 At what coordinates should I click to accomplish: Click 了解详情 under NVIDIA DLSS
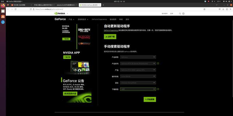66,39
